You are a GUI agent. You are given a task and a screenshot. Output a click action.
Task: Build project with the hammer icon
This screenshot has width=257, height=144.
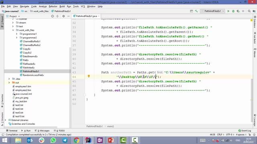[x=196, y=11]
